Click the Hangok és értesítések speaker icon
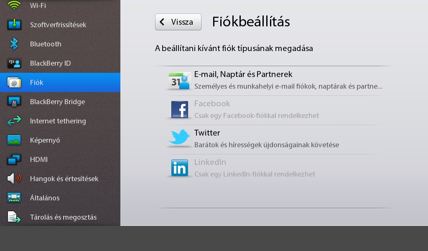This screenshot has width=428, height=251. click(14, 179)
